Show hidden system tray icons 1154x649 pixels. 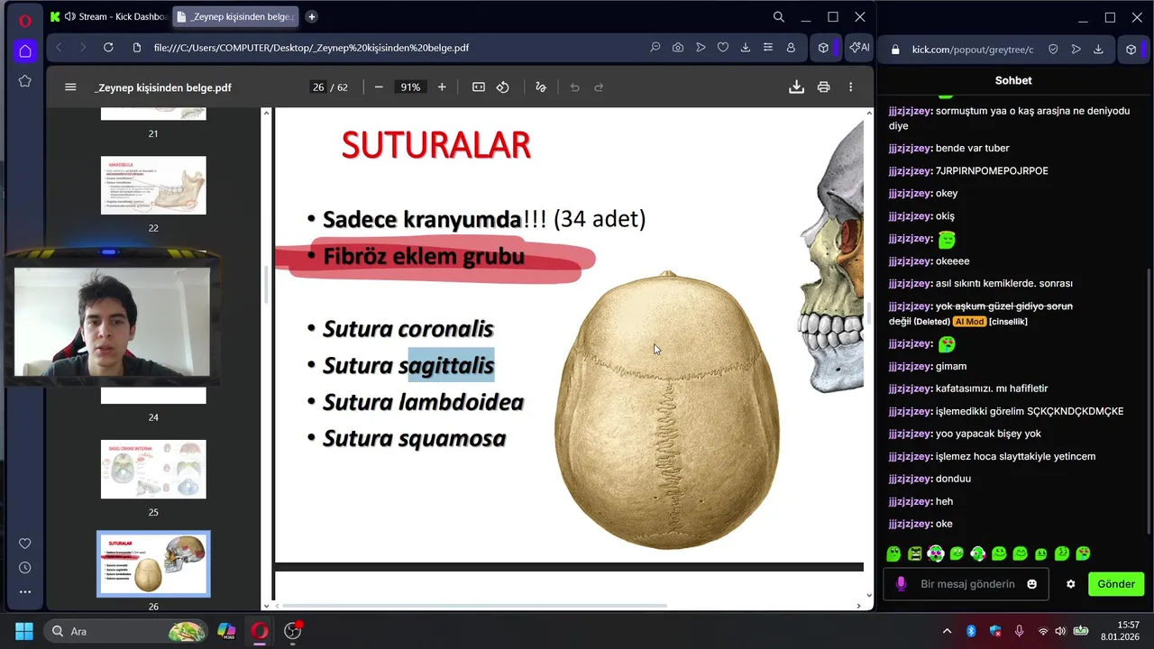pyautogui.click(x=947, y=631)
